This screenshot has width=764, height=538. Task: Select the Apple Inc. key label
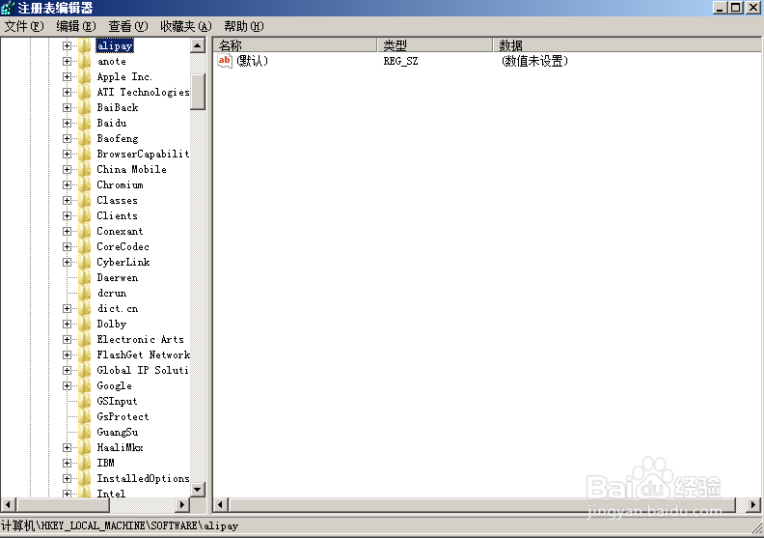124,76
